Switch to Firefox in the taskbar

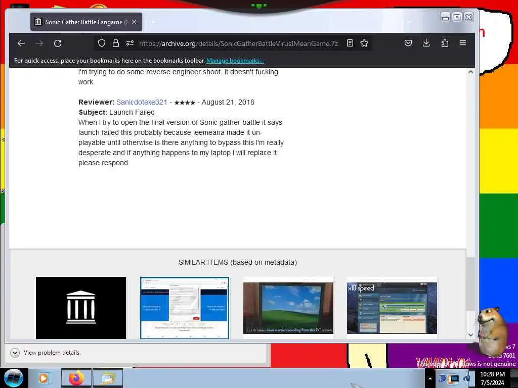pyautogui.click(x=76, y=378)
